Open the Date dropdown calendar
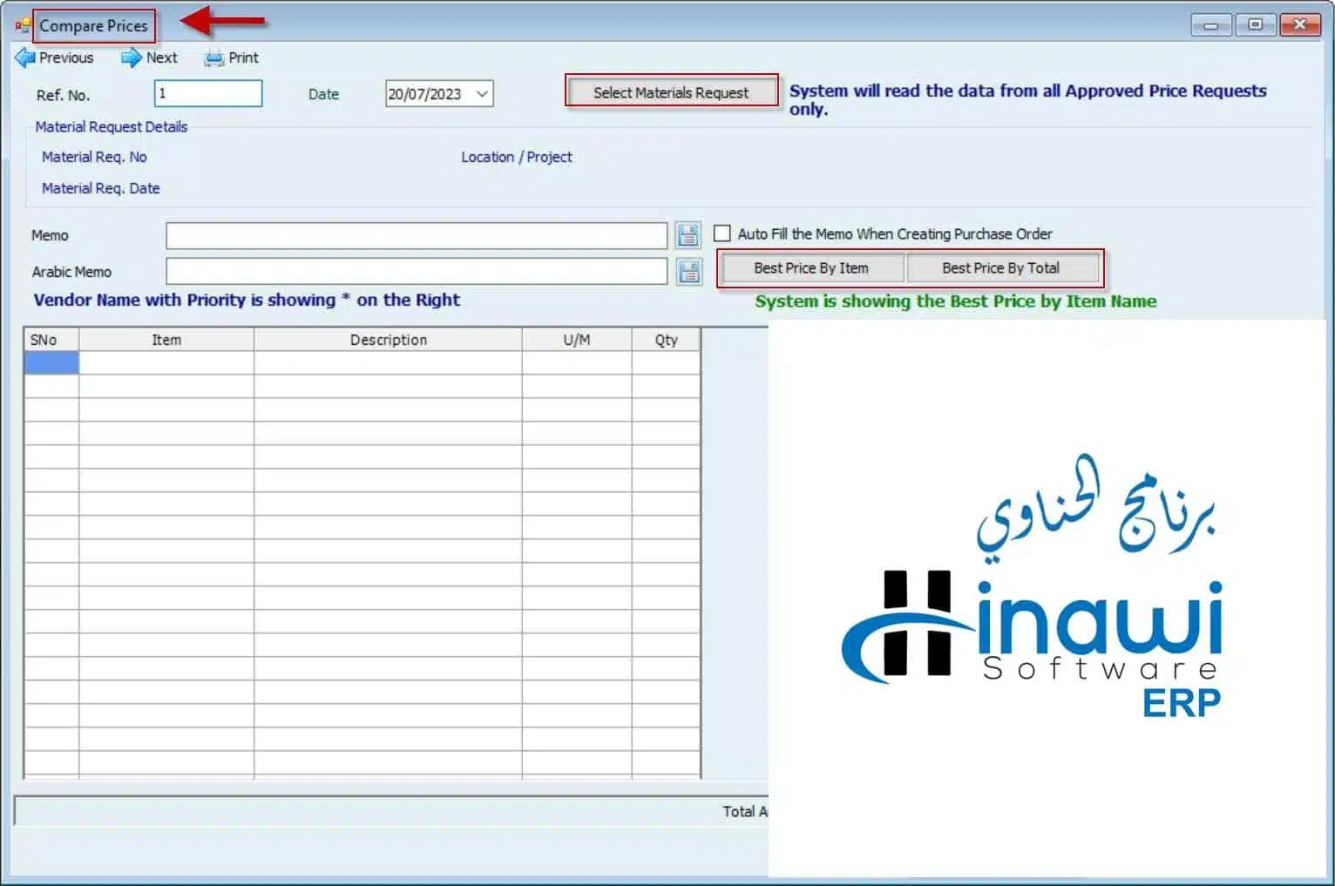 (x=482, y=94)
